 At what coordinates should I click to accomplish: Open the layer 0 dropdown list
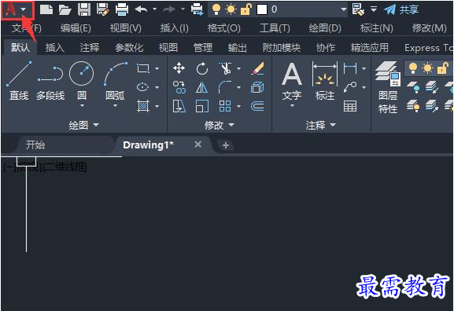pyautogui.click(x=343, y=9)
